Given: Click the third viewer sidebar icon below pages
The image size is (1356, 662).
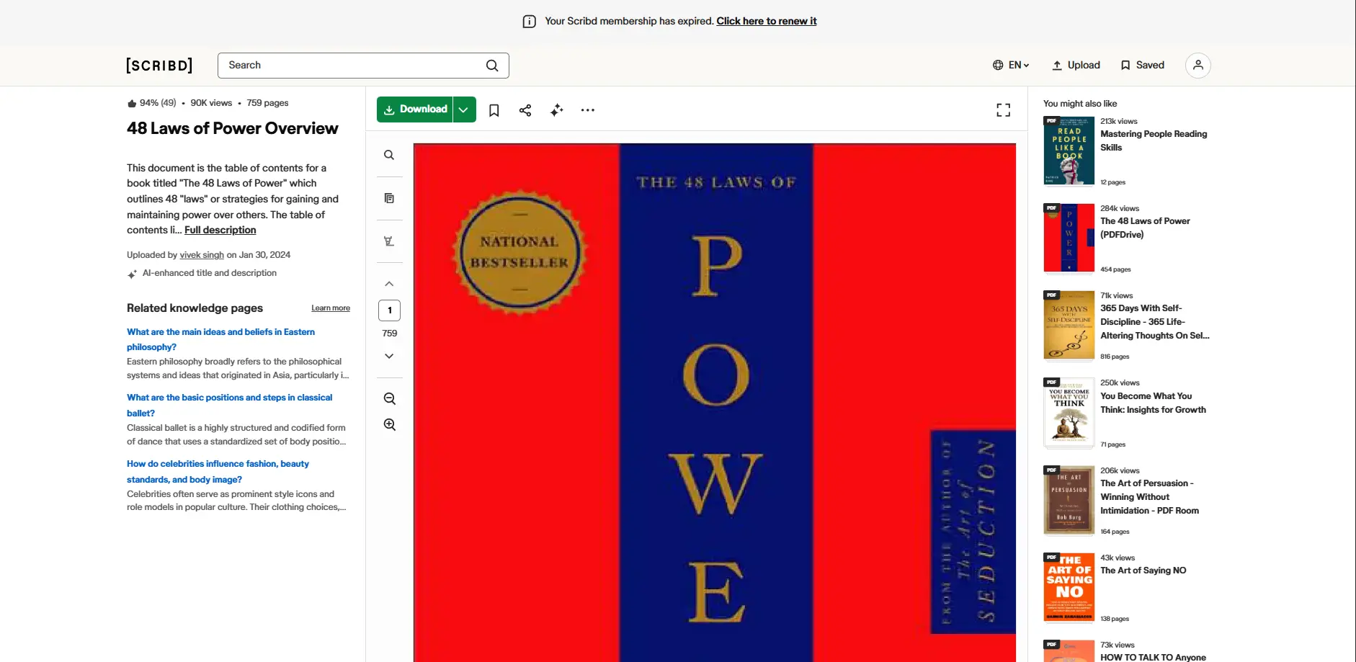Looking at the screenshot, I should point(389,241).
